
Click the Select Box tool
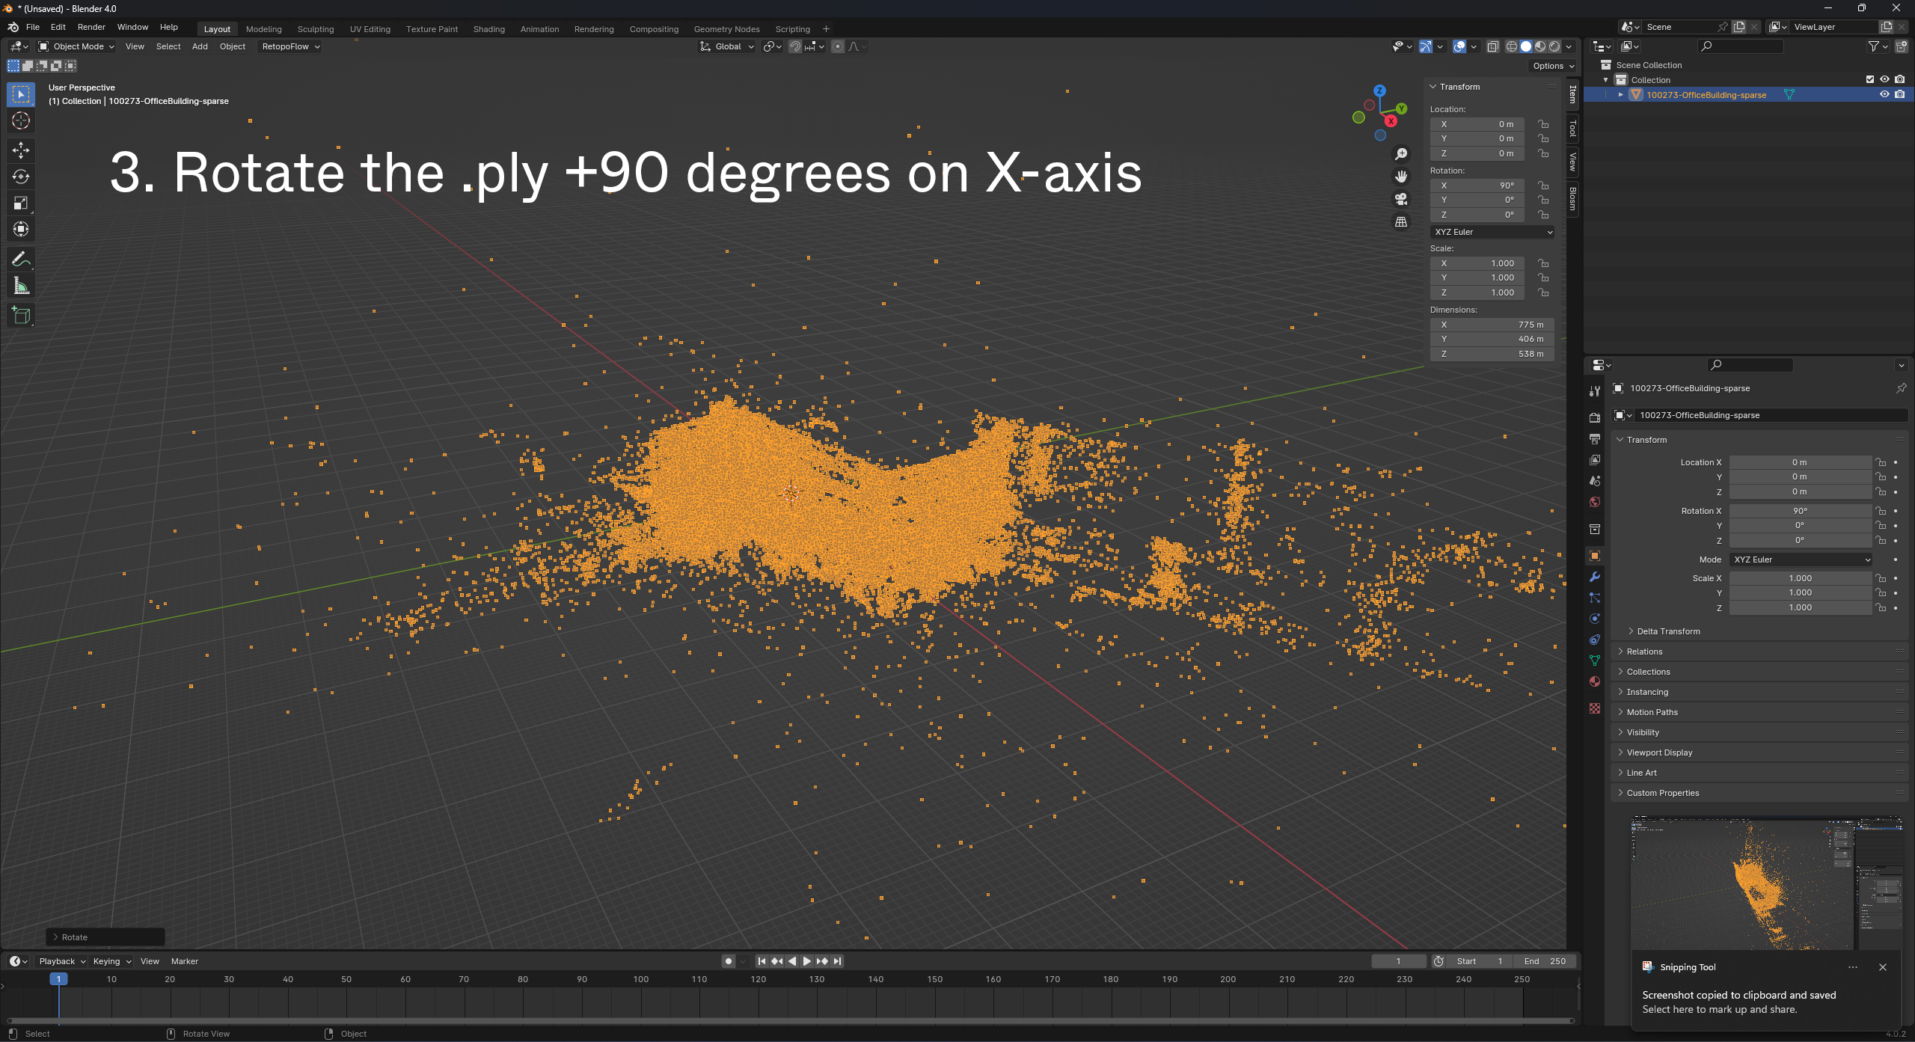(21, 94)
